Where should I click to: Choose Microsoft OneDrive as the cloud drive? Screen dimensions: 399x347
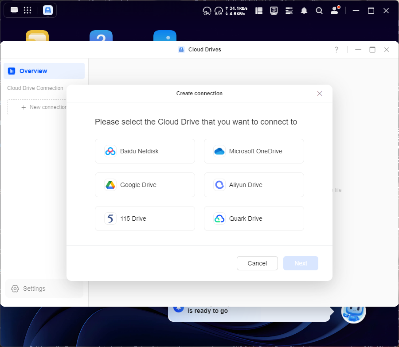pos(254,151)
